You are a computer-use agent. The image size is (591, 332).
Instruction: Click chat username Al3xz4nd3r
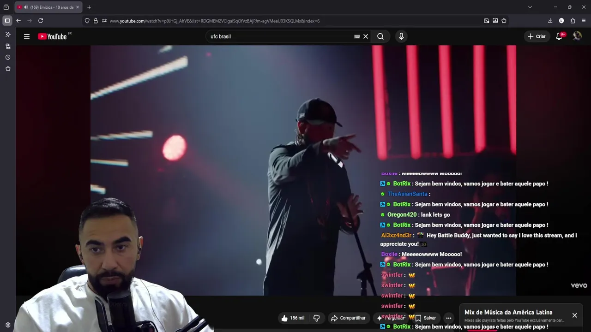coord(396,236)
